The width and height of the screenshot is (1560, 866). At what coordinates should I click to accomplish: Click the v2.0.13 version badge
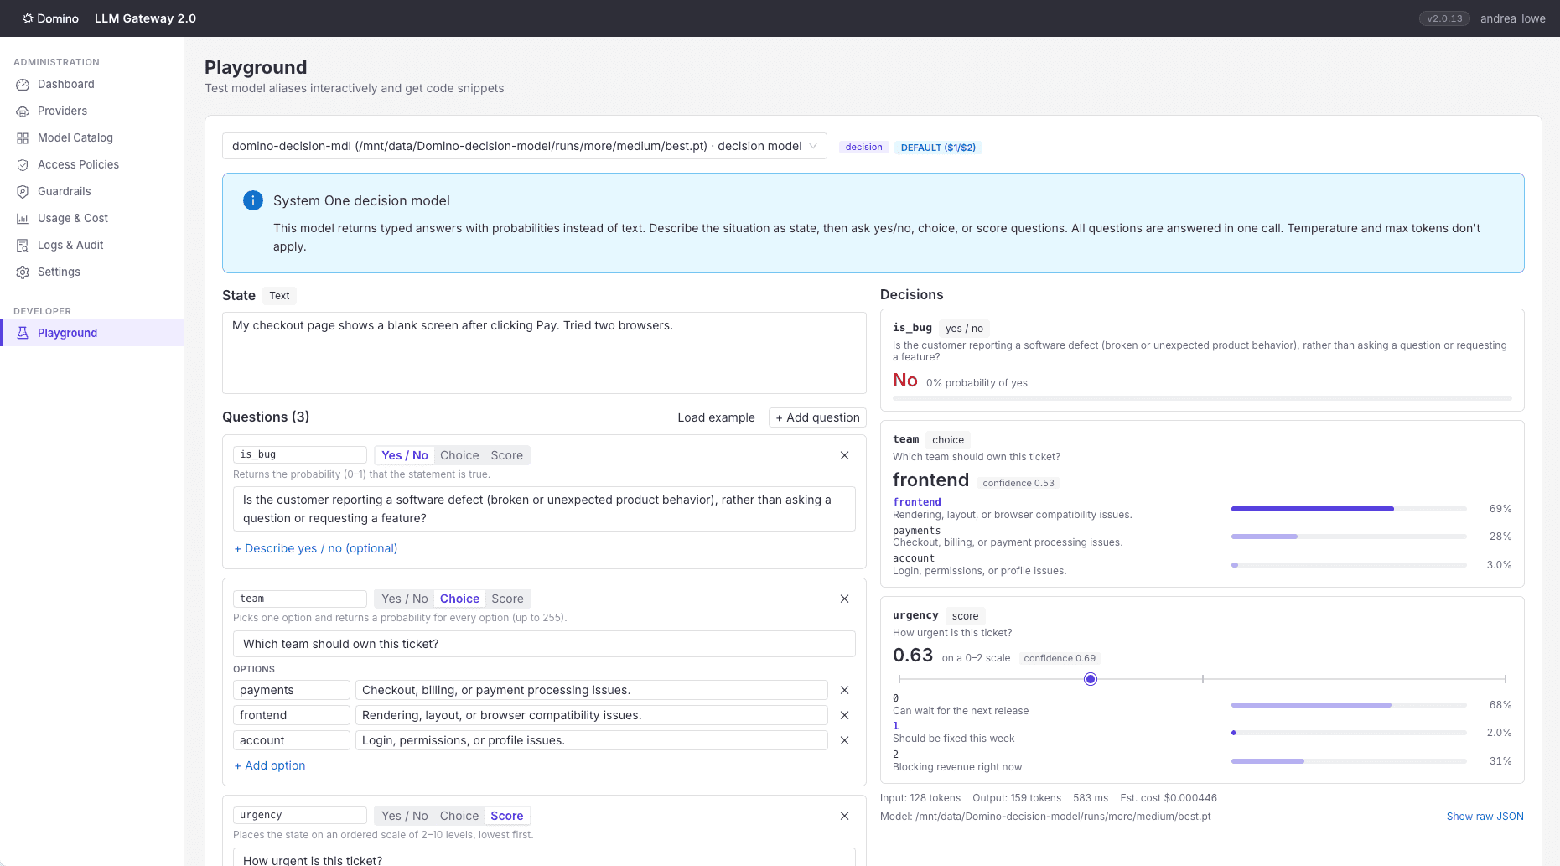click(1444, 18)
